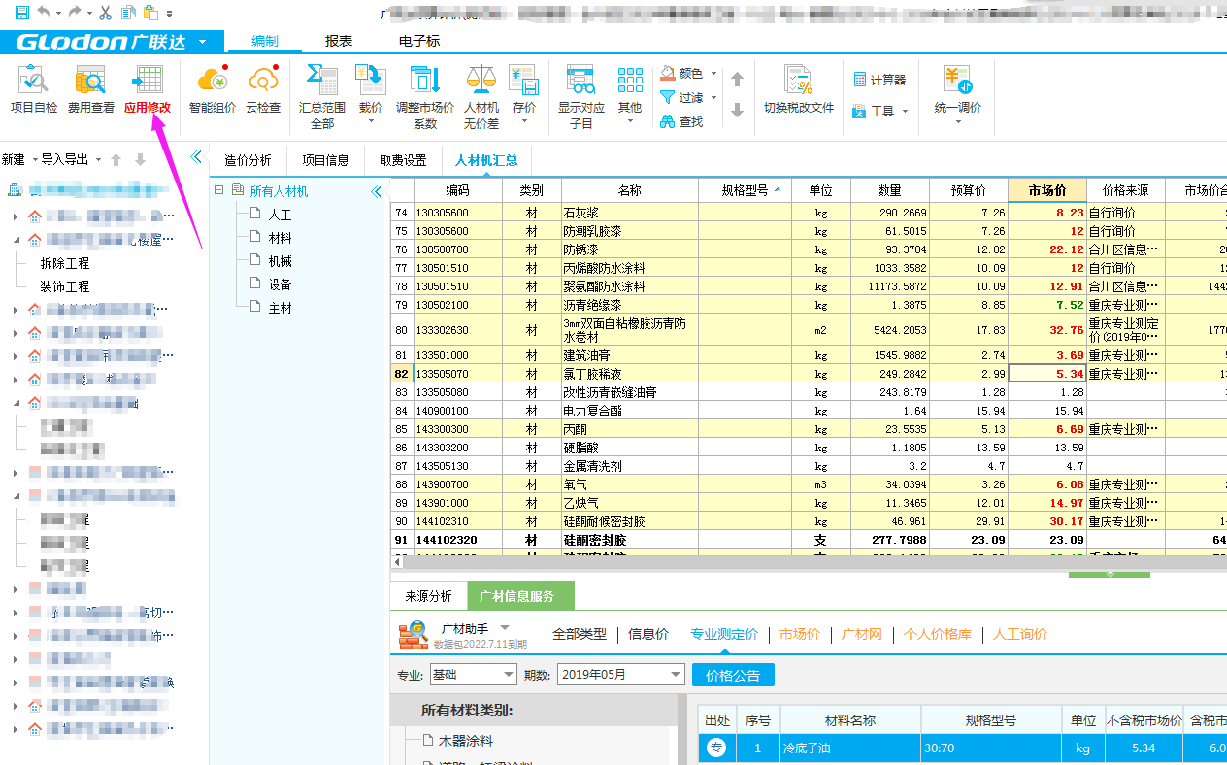Open 调整市场价系数 adjust market coefficient
This screenshot has width=1227, height=765.
(425, 97)
